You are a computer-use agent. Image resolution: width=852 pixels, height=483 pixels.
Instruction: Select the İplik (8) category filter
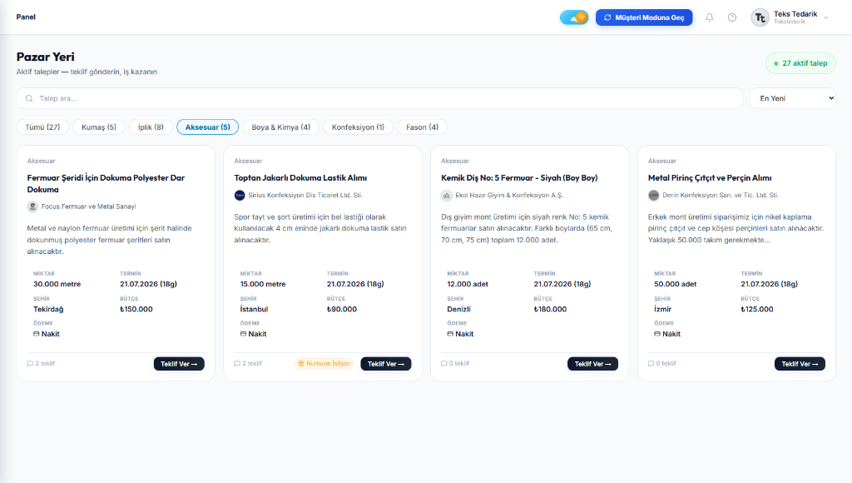151,127
